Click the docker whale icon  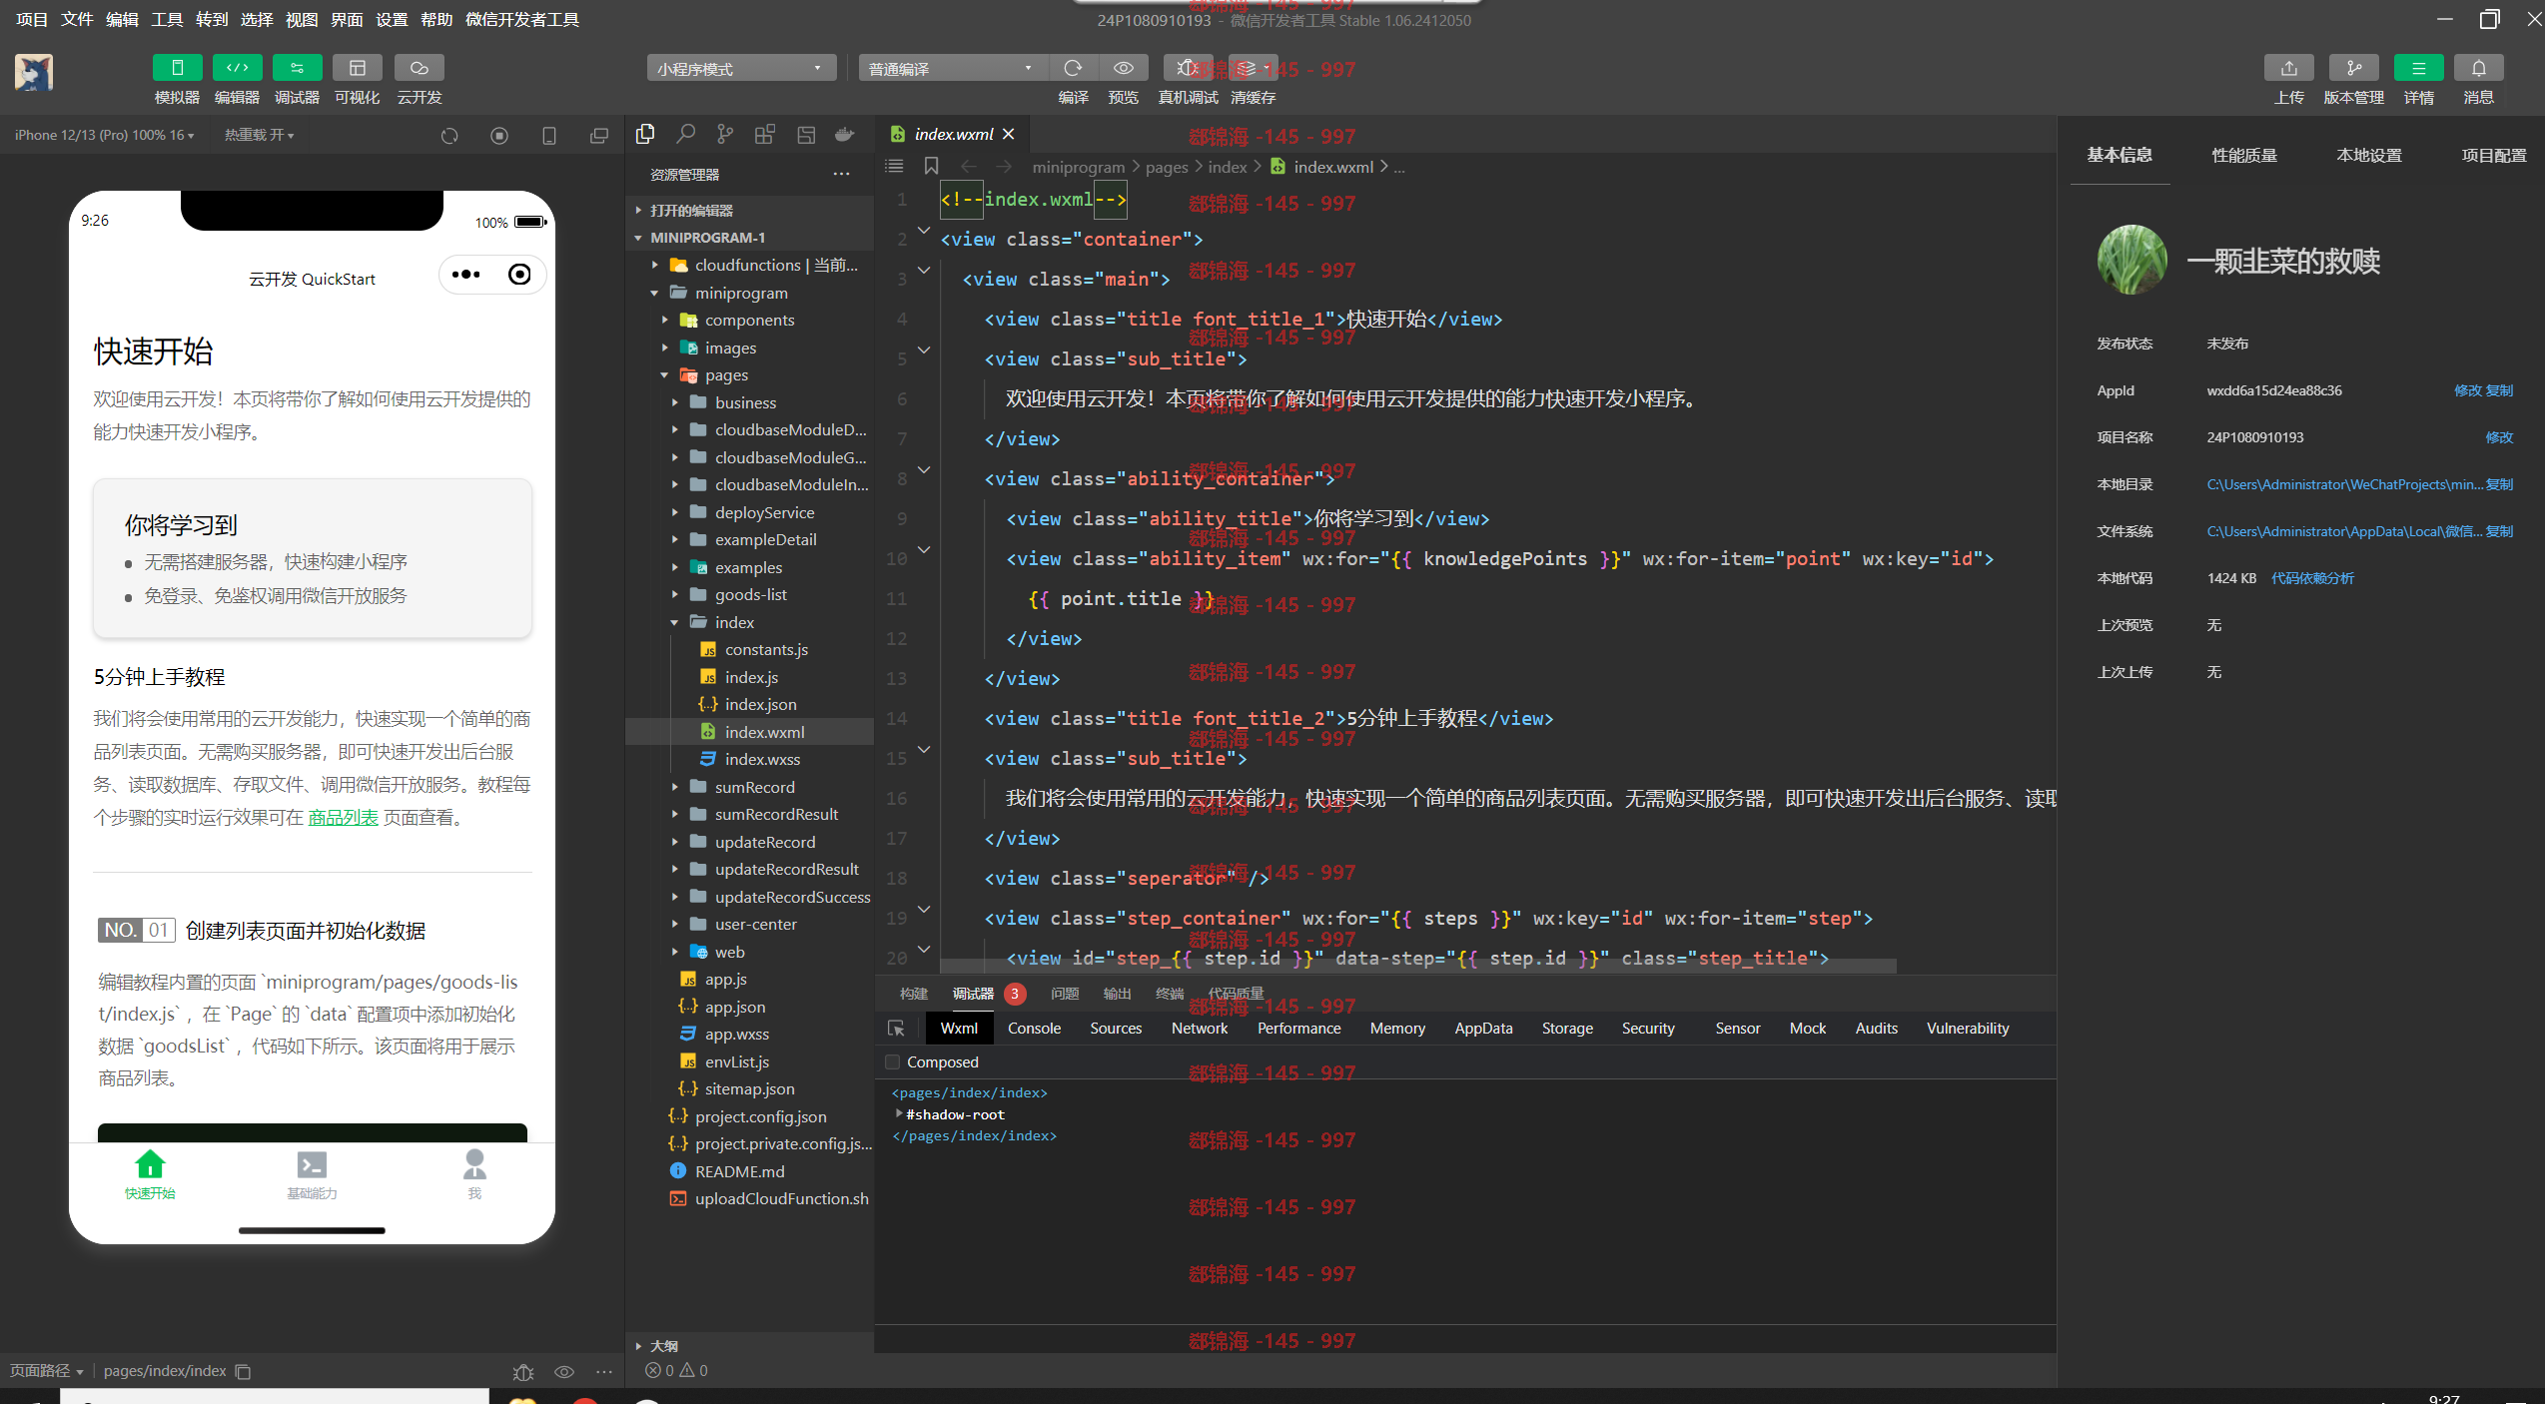(845, 134)
